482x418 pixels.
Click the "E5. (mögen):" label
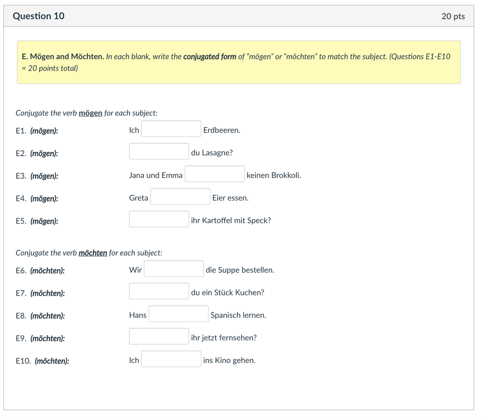[x=37, y=221]
